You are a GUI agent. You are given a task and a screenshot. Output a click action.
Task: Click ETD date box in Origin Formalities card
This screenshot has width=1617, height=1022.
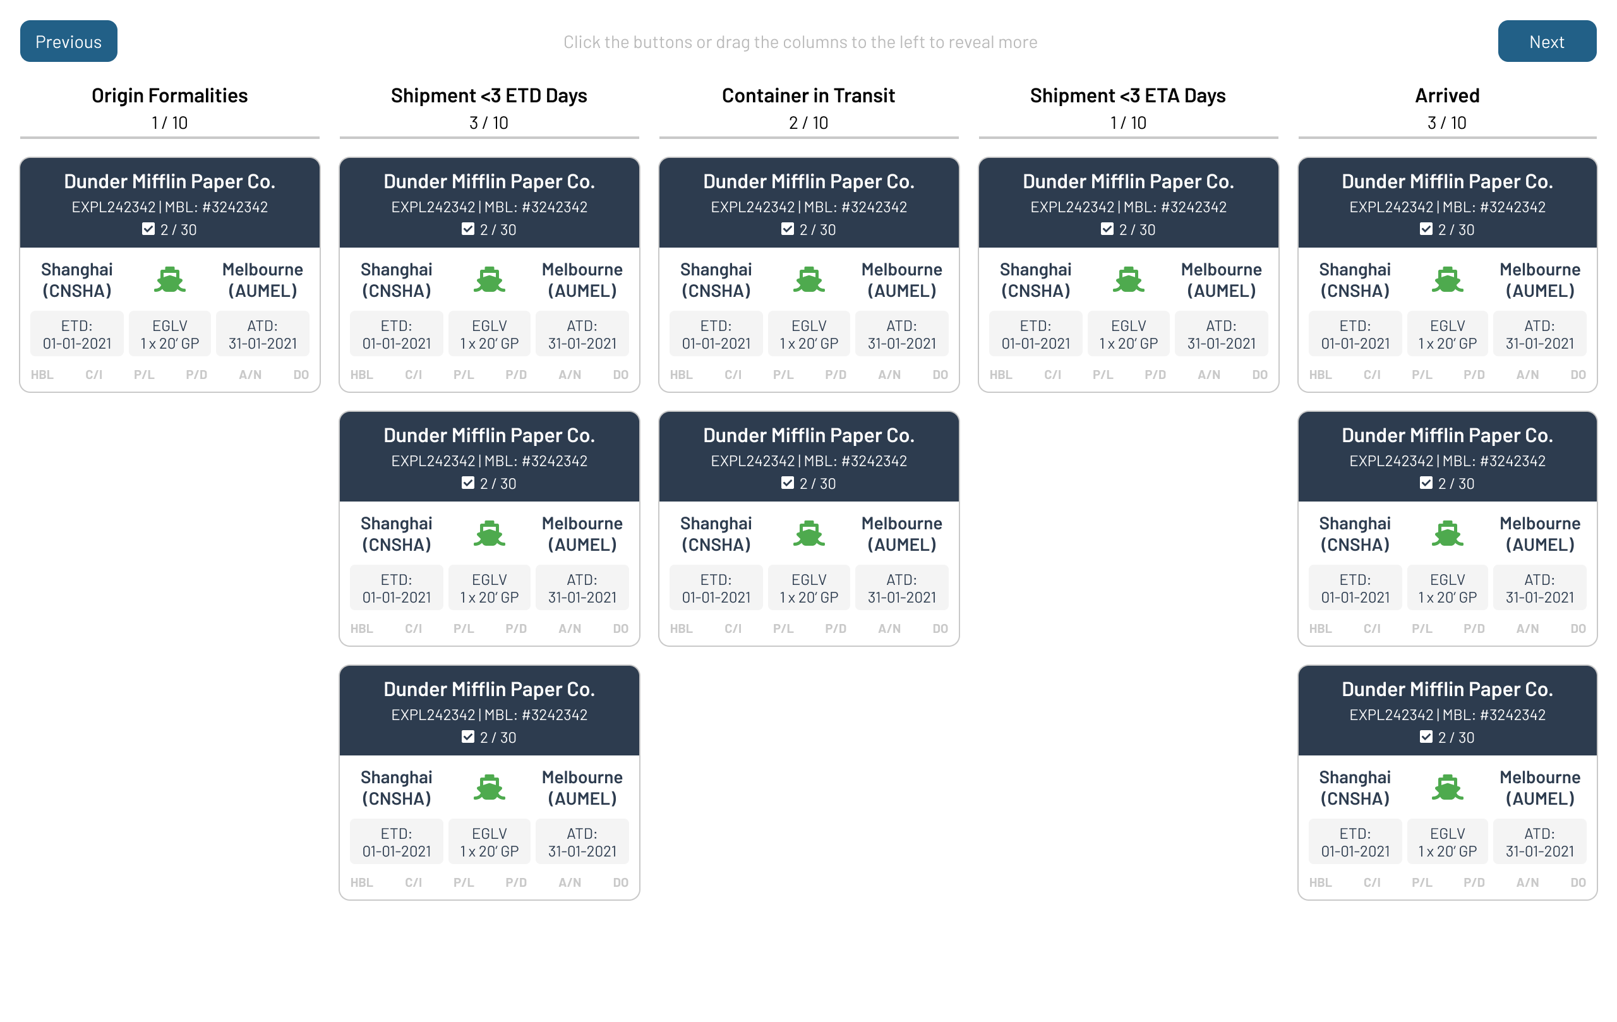pyautogui.click(x=77, y=334)
